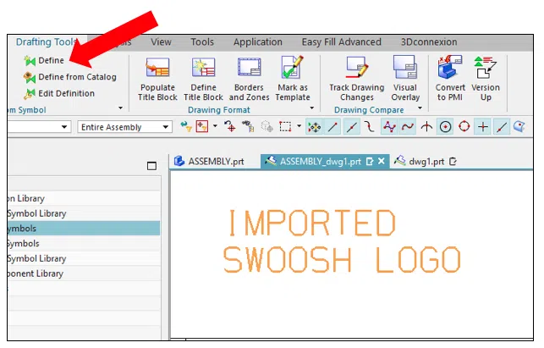Maximize the left resource panel

pos(151,166)
